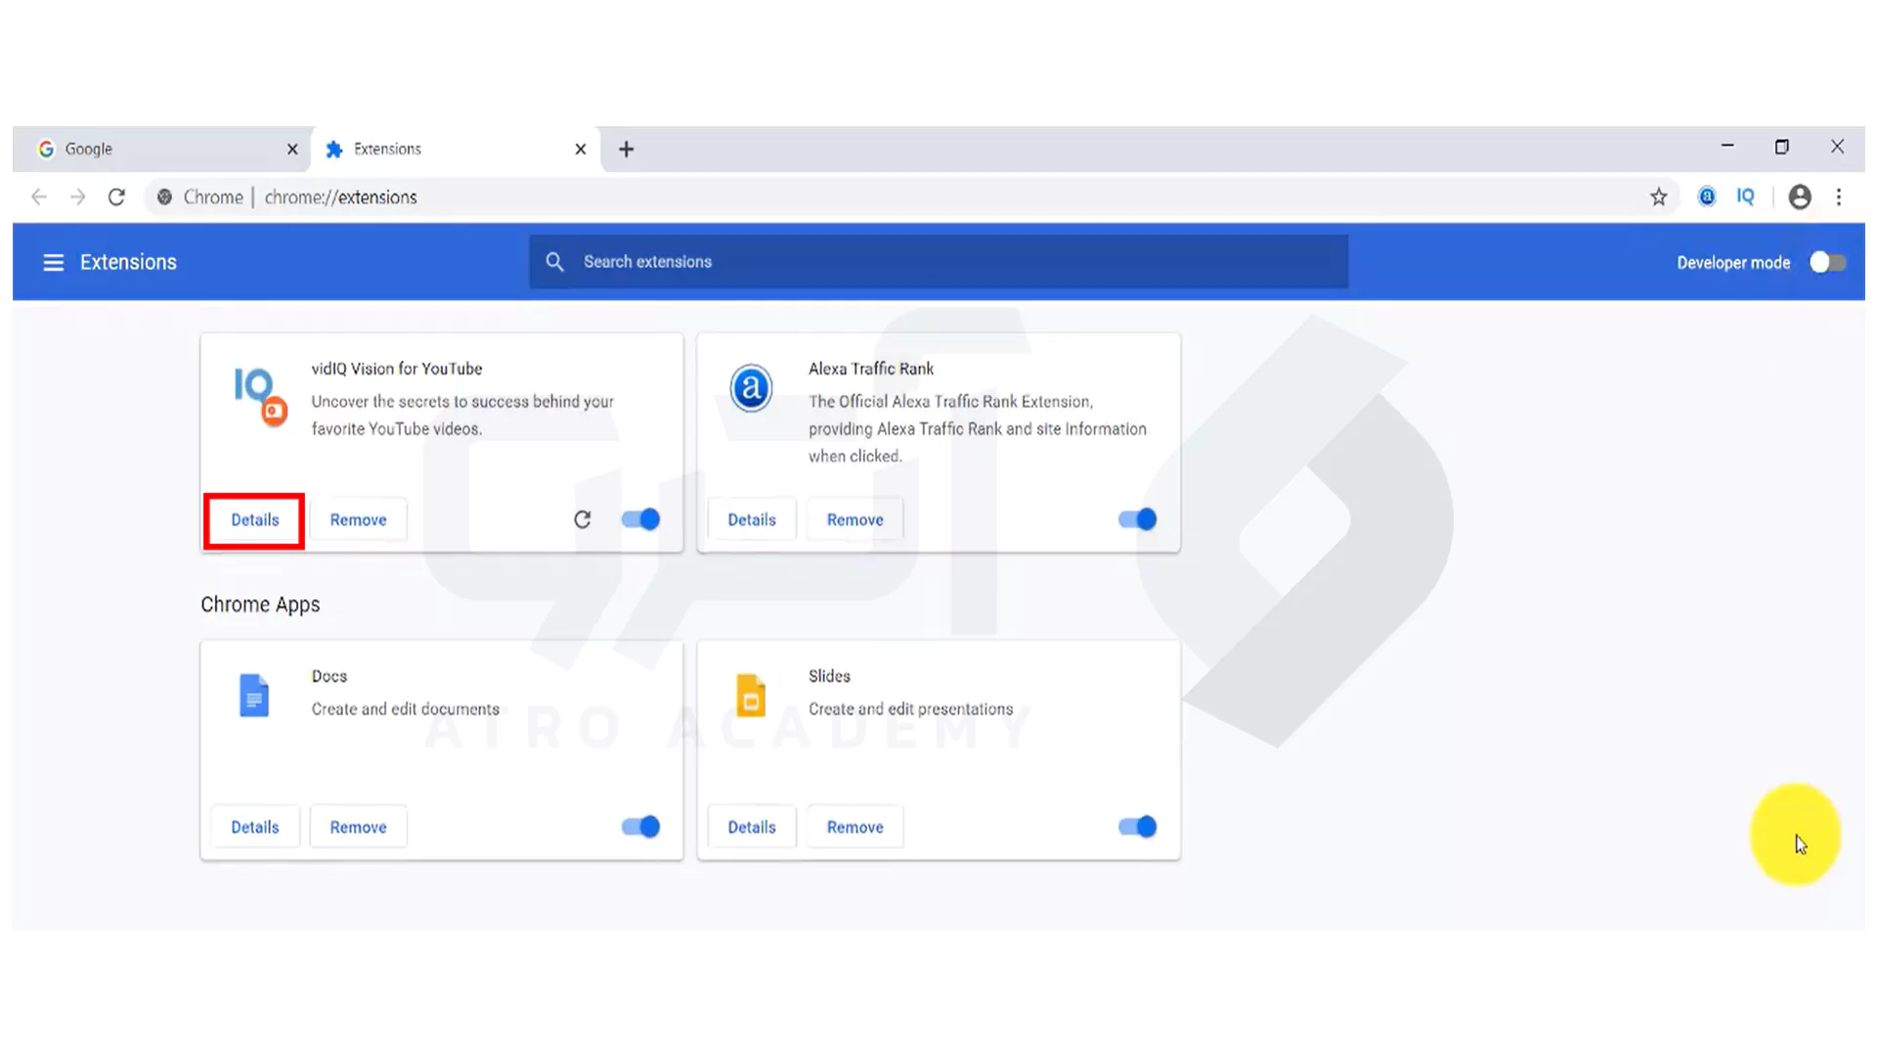The image size is (1877, 1056).
Task: Remove the Alexa Traffic Rank extension
Action: click(854, 520)
